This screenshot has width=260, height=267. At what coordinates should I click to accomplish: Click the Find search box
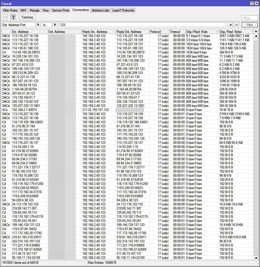(x=250, y=18)
